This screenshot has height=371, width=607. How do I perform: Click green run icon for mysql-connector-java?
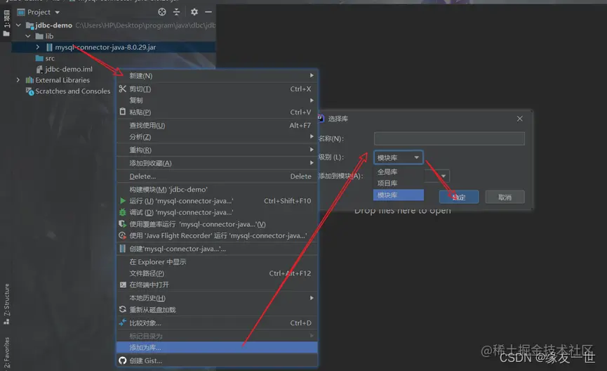pyautogui.click(x=122, y=201)
